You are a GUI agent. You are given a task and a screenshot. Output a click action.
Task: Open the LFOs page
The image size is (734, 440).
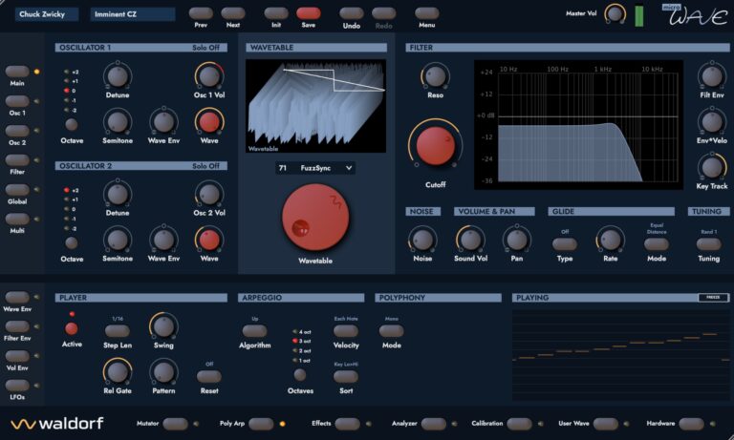[17, 386]
